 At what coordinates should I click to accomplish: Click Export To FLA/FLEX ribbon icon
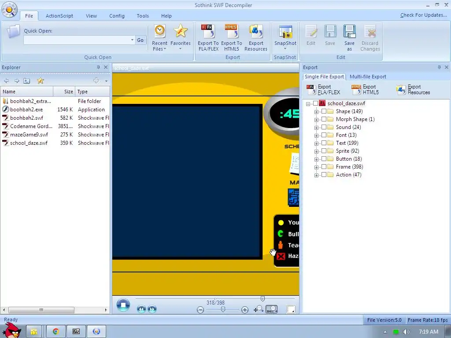coord(208,38)
